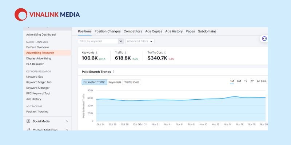This screenshot has width=291, height=145.
Task: Click the Social Media sidebar icon
Action: tap(28, 121)
